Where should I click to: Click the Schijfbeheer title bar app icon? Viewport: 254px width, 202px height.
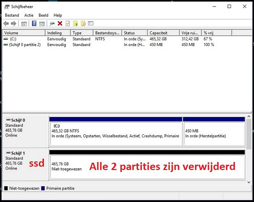click(7, 7)
